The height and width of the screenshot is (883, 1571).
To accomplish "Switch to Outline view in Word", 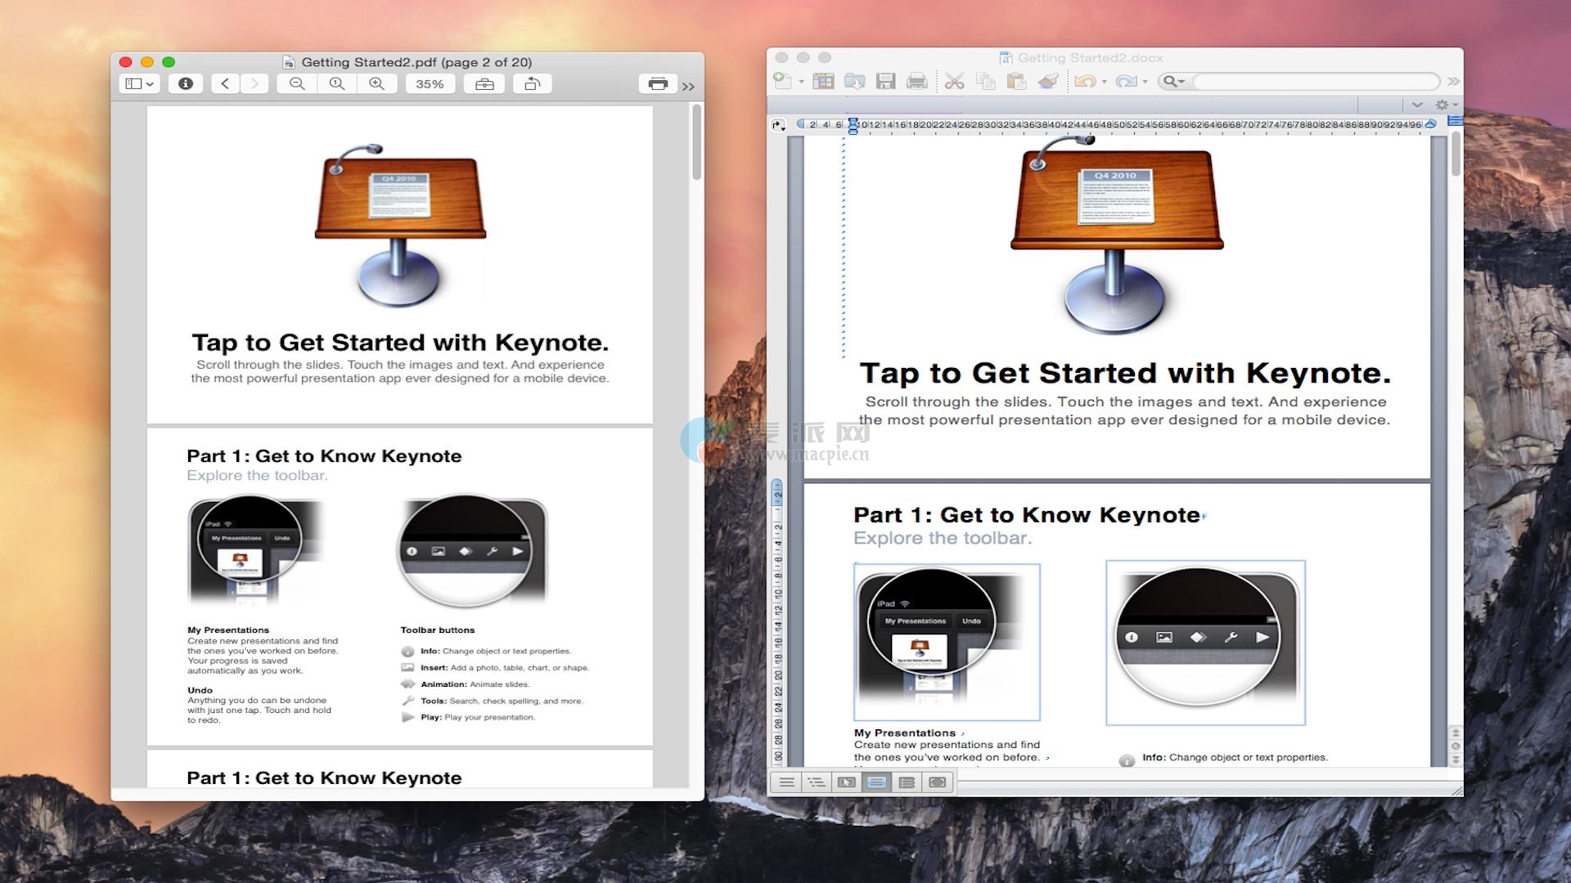I will [x=816, y=782].
